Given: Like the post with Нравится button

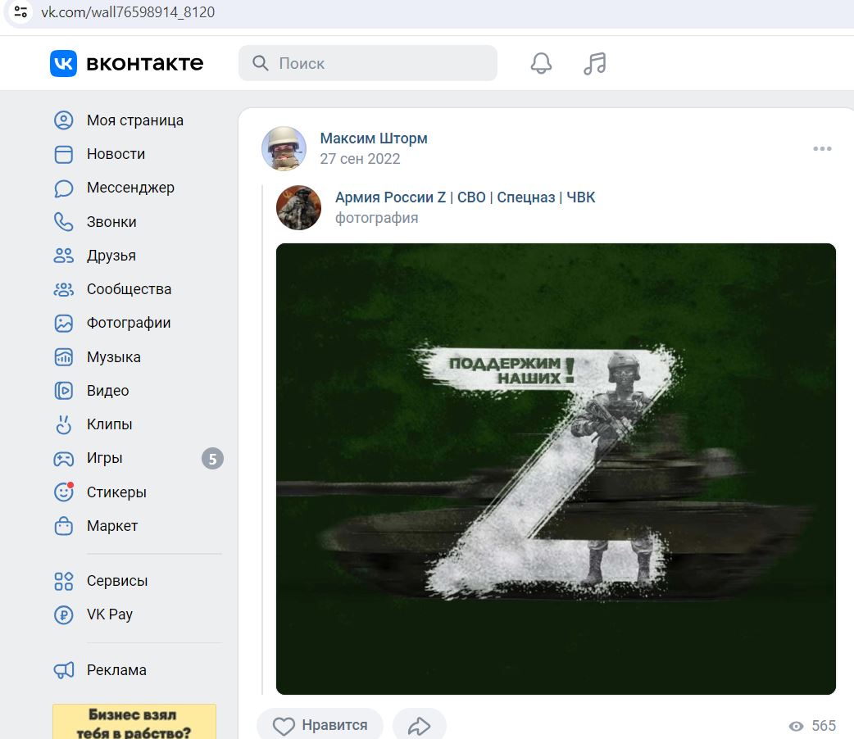Looking at the screenshot, I should [320, 726].
